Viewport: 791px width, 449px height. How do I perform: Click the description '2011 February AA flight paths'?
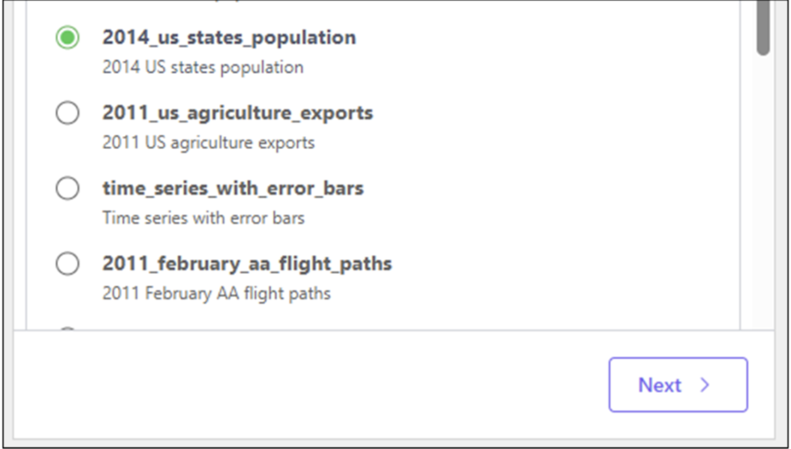(x=217, y=293)
